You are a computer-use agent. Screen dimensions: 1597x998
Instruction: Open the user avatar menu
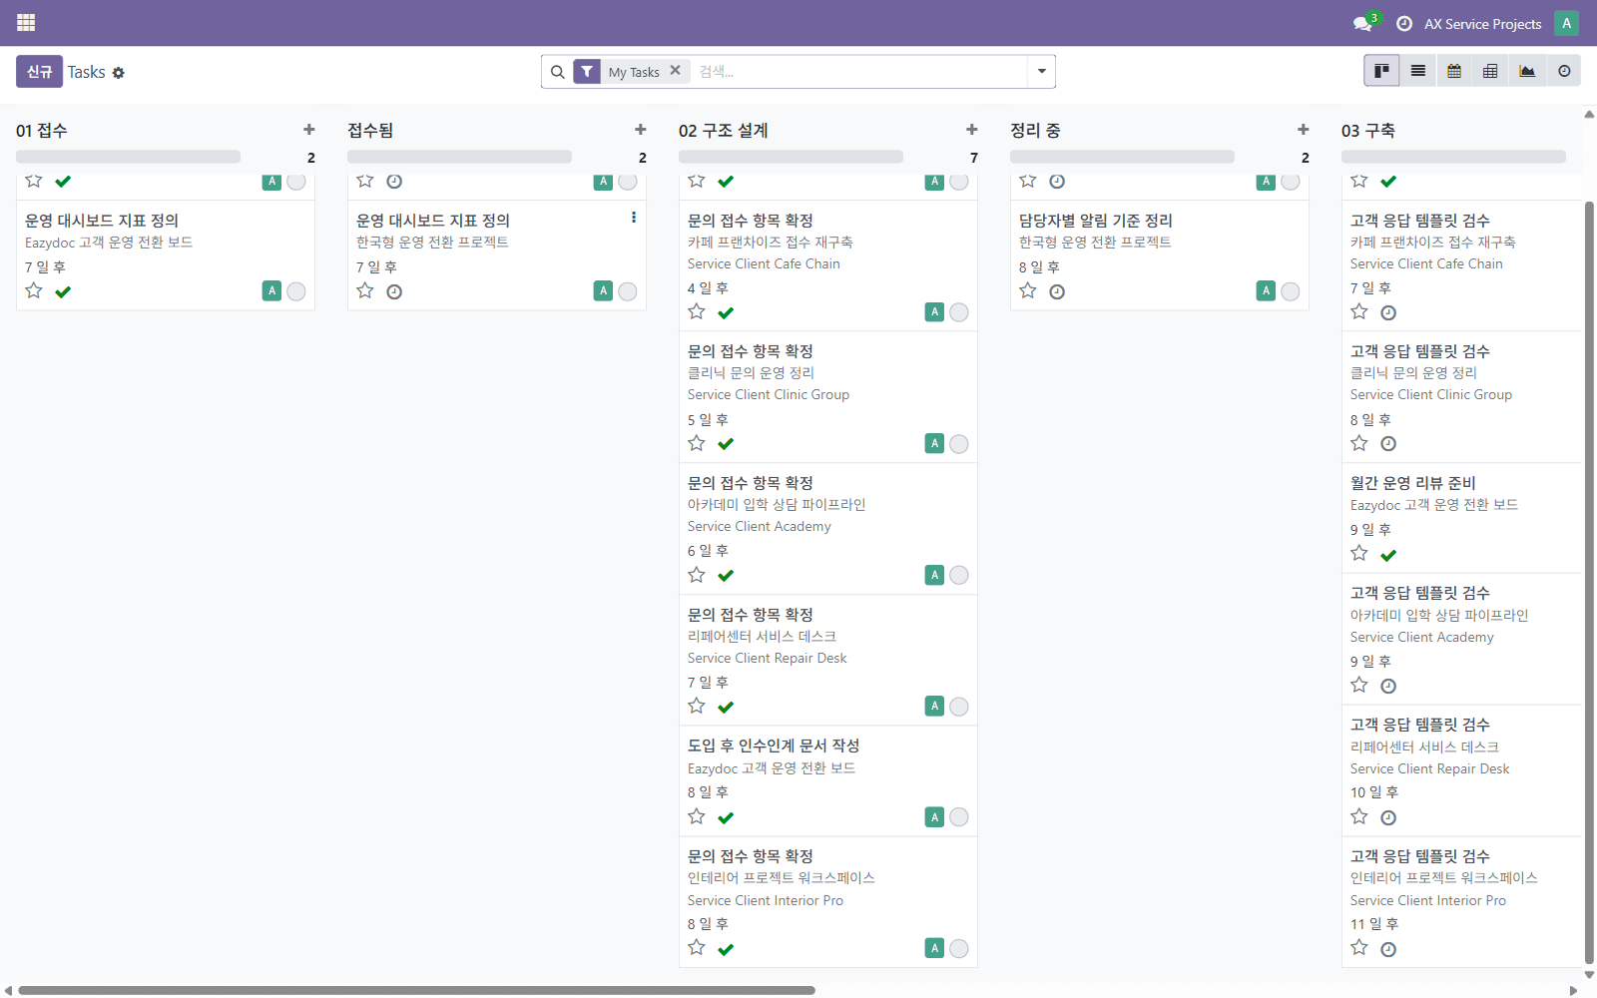point(1565,22)
